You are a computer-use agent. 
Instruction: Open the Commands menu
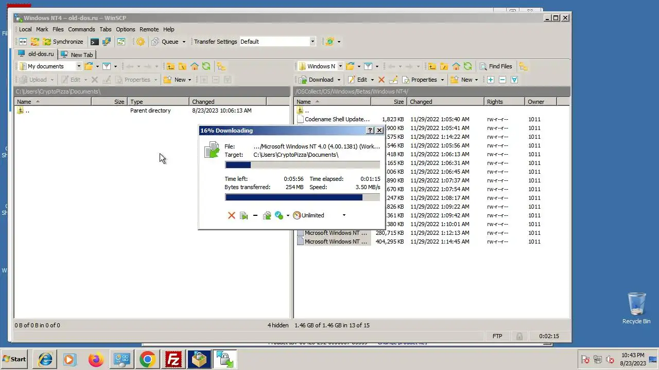(x=81, y=29)
